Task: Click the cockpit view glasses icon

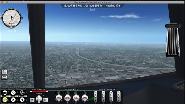Action: (x=92, y=9)
